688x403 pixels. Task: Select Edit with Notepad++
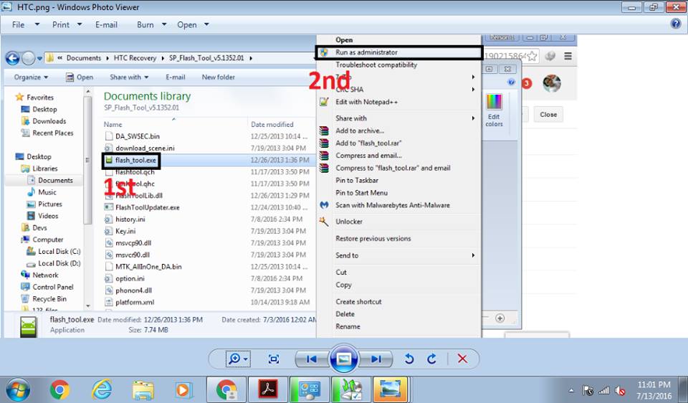[x=366, y=102]
